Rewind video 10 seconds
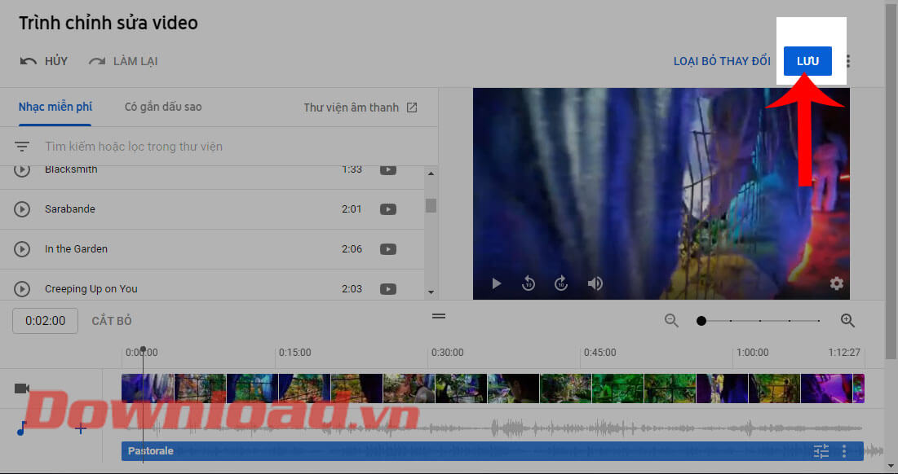This screenshot has height=474, width=898. (x=529, y=283)
